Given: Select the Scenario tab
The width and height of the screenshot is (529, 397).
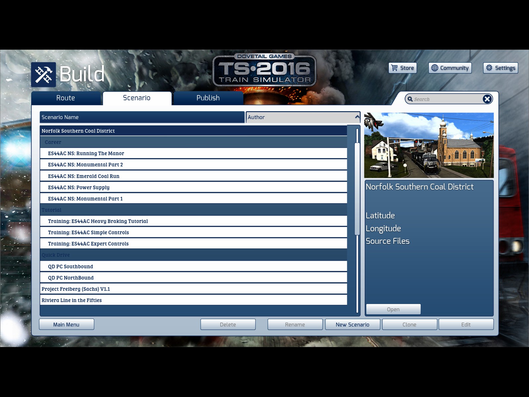Looking at the screenshot, I should [137, 98].
